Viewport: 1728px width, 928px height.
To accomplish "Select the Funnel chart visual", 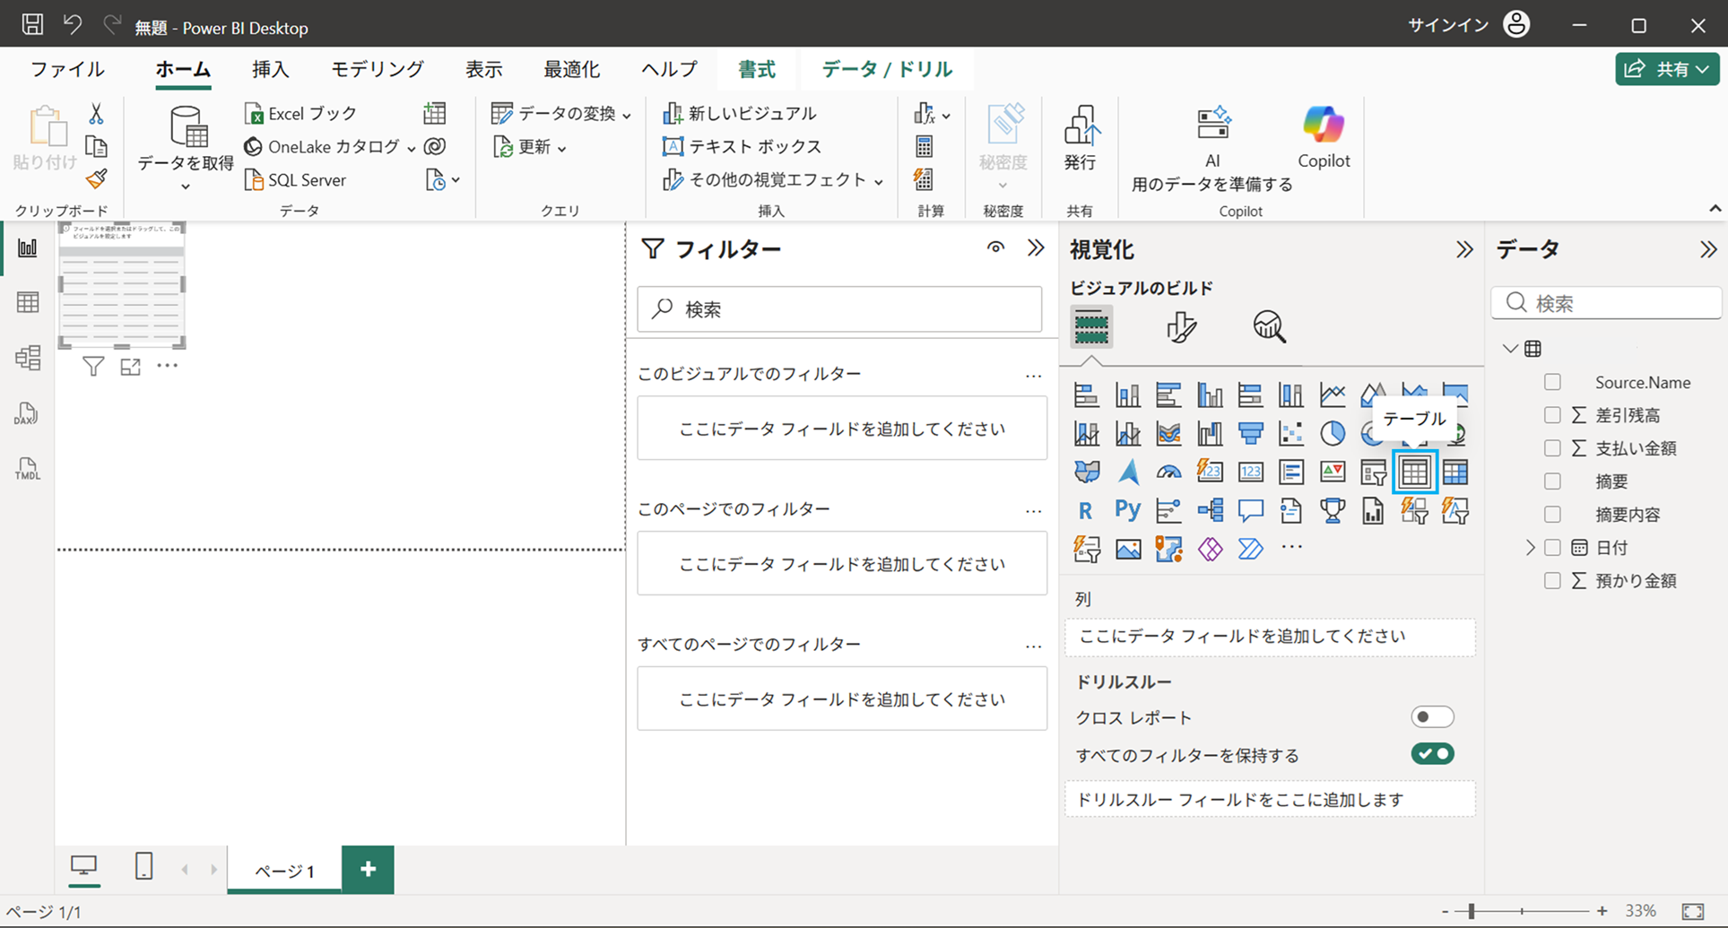I will click(1250, 433).
